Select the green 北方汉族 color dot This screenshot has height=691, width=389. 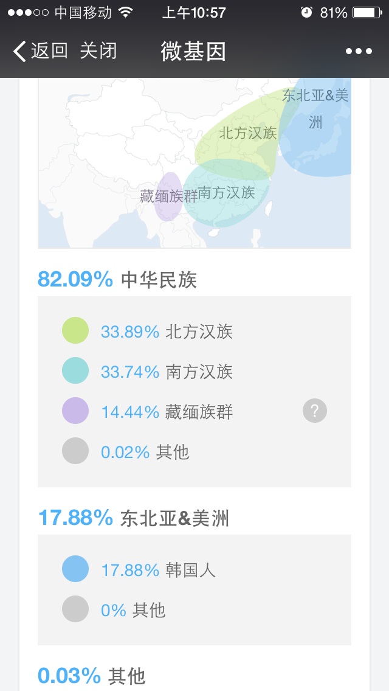point(75,331)
